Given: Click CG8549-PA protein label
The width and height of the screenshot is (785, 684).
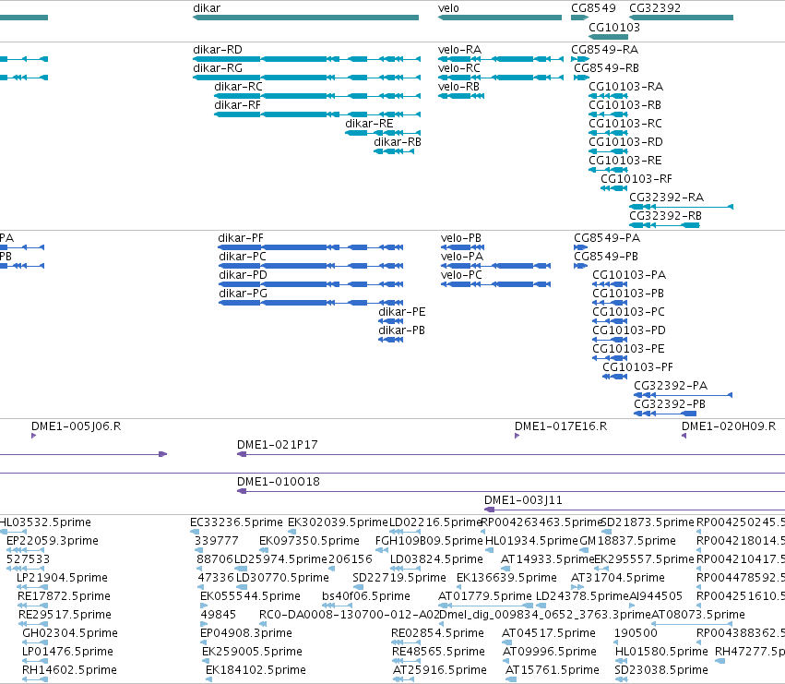Looking at the screenshot, I should [x=607, y=238].
